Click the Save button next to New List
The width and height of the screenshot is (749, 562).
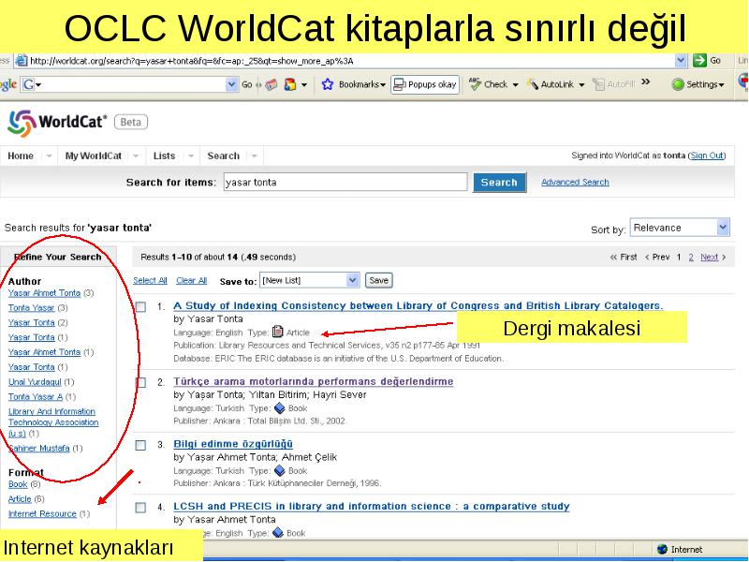tap(379, 280)
